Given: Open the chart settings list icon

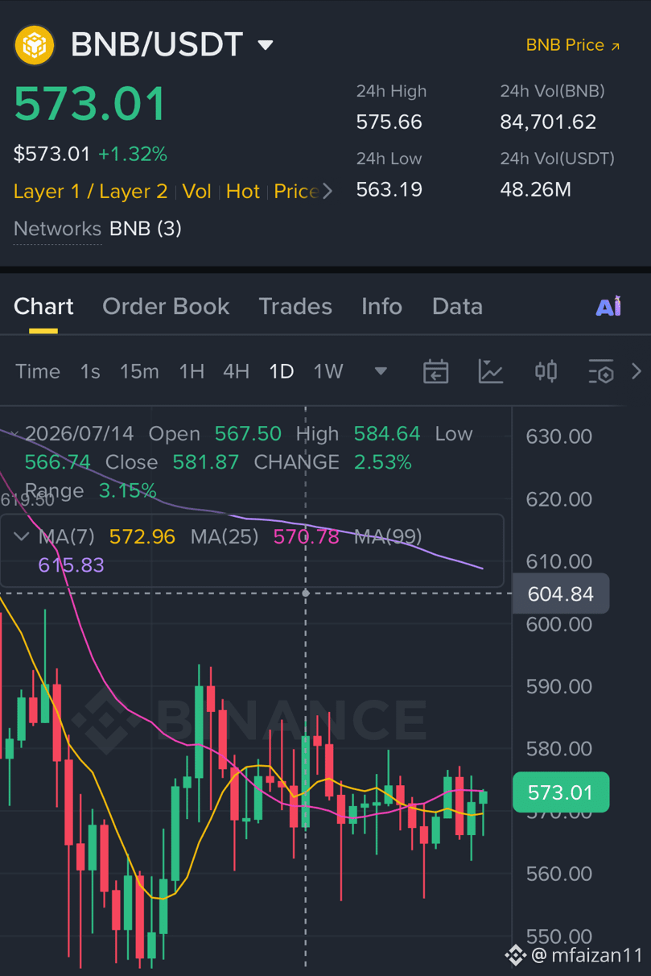Looking at the screenshot, I should click(x=600, y=371).
